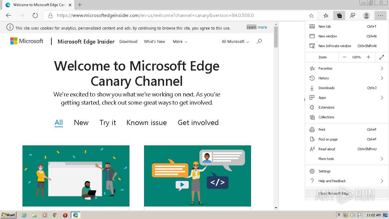389x219 pixels.
Task: Click the page scrollbar down arrow
Action: tap(276, 208)
